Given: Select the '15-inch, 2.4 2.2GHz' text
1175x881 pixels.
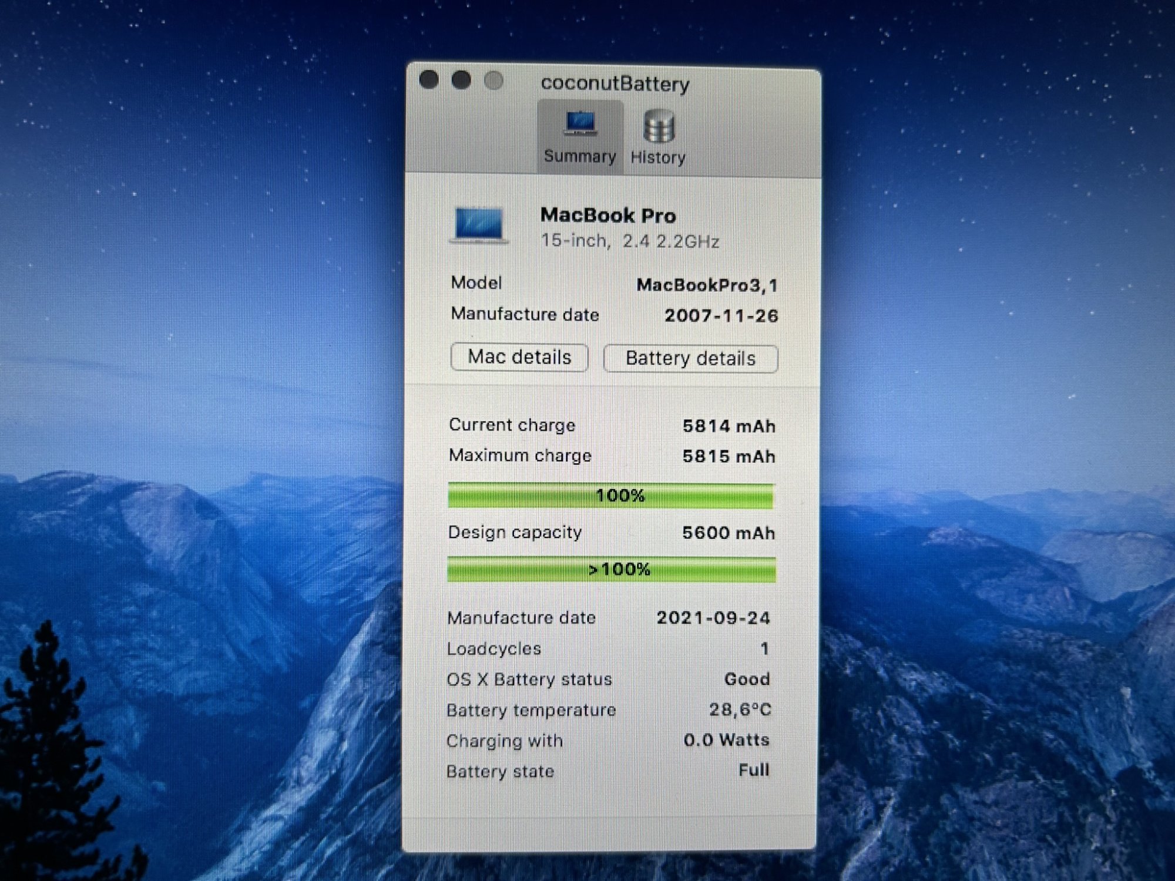Looking at the screenshot, I should [x=630, y=241].
